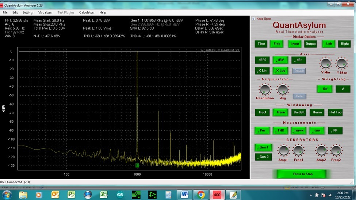This screenshot has height=200, width=356.
Task: Click the axis Default button
Action: click(299, 71)
